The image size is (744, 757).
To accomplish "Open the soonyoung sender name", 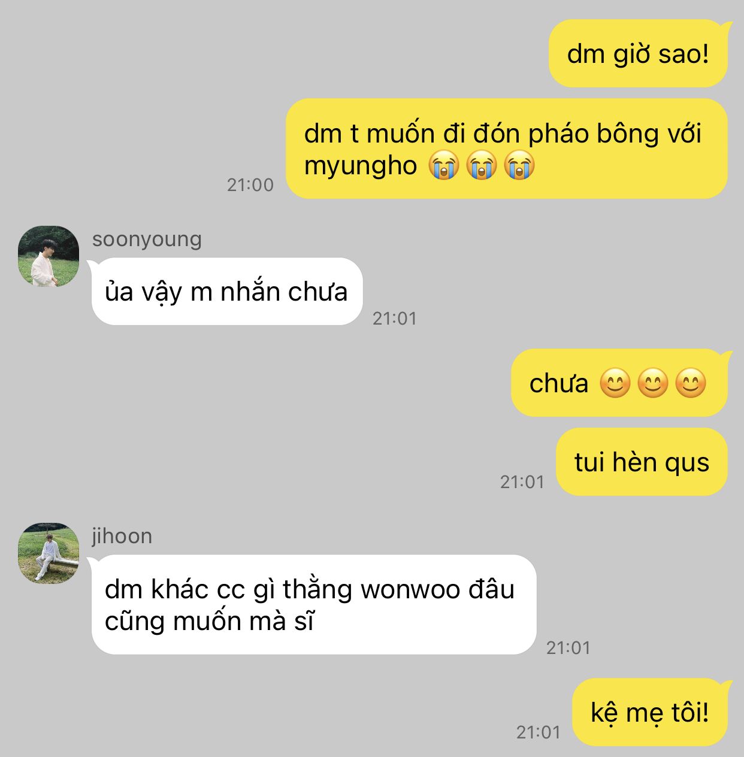I will 147,239.
